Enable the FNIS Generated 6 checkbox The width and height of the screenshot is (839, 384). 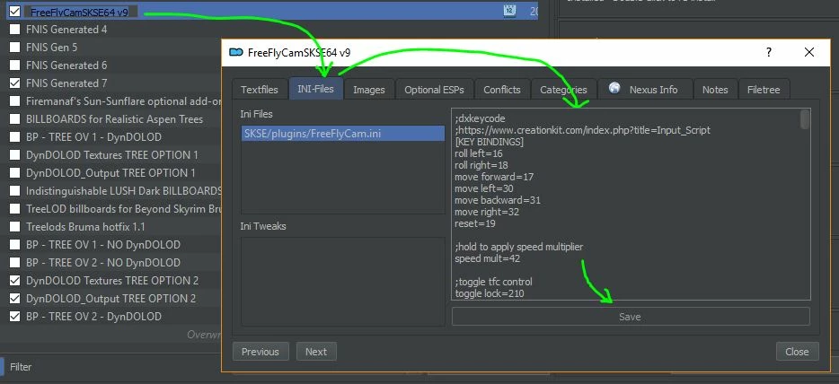click(x=15, y=65)
